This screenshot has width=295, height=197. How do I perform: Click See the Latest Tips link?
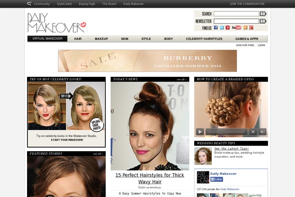[232, 149]
